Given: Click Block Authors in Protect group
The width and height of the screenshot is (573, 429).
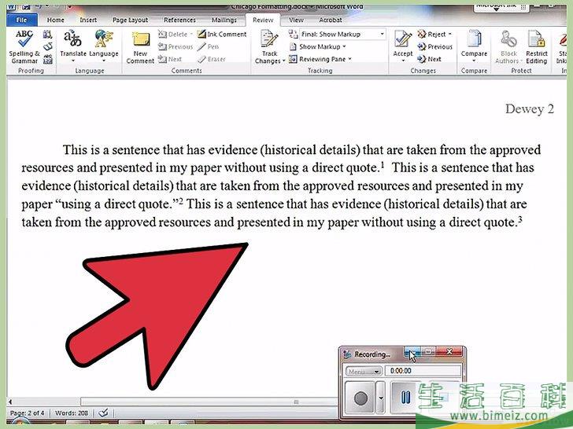Looking at the screenshot, I should (508, 47).
